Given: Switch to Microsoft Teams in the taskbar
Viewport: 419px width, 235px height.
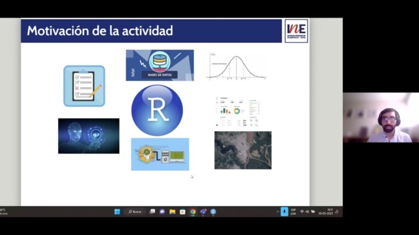Looking at the screenshot, I should tap(203, 212).
